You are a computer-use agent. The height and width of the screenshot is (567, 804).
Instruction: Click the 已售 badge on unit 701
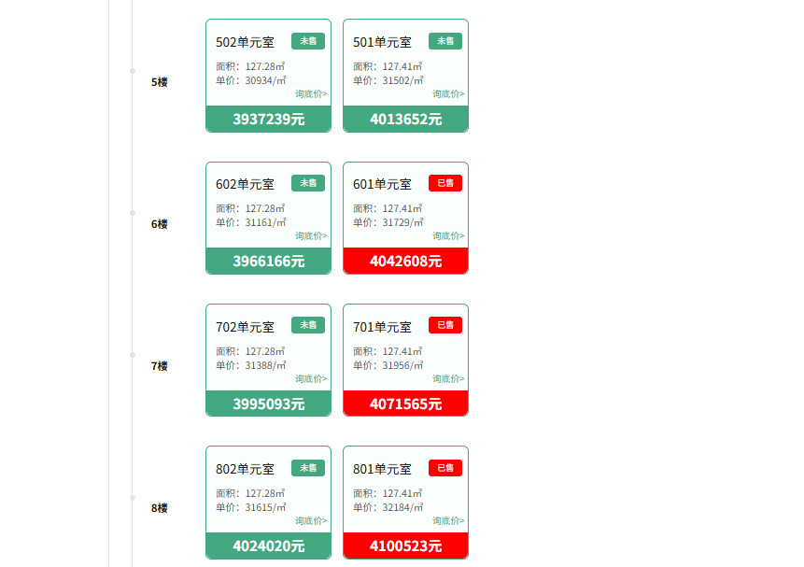point(444,325)
